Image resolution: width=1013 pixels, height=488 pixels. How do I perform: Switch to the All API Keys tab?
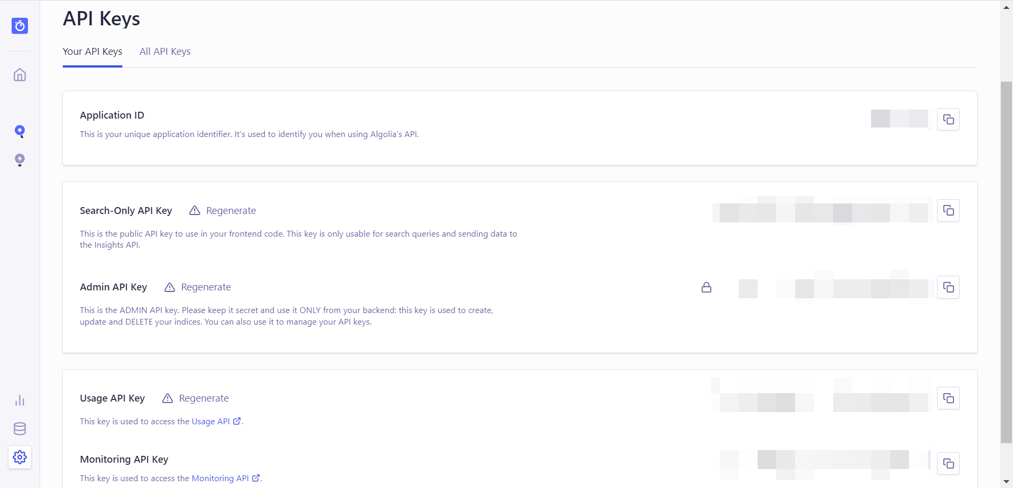tap(165, 52)
